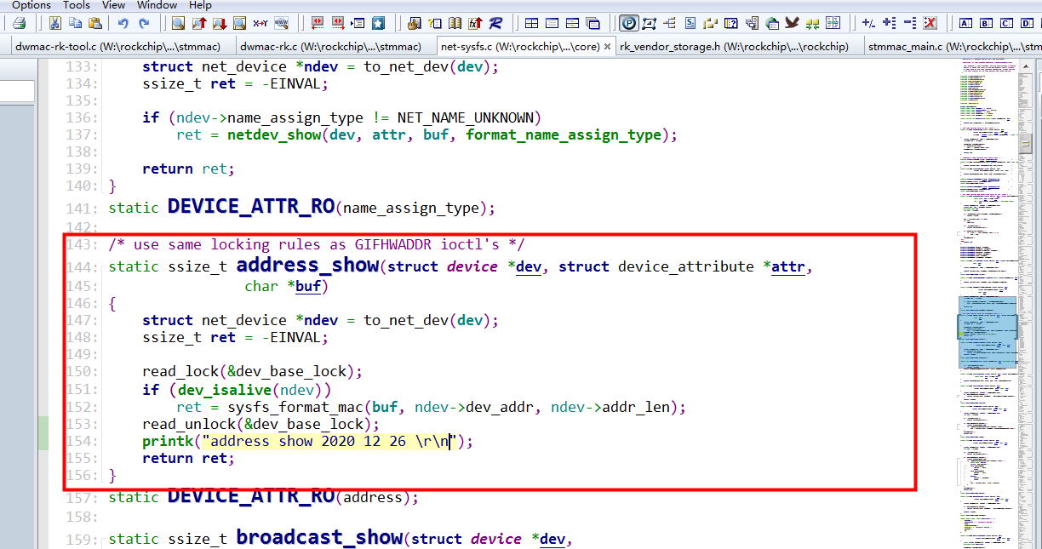Select layout D icon
Screen dimensions: 1042x549
[x=1027, y=23]
